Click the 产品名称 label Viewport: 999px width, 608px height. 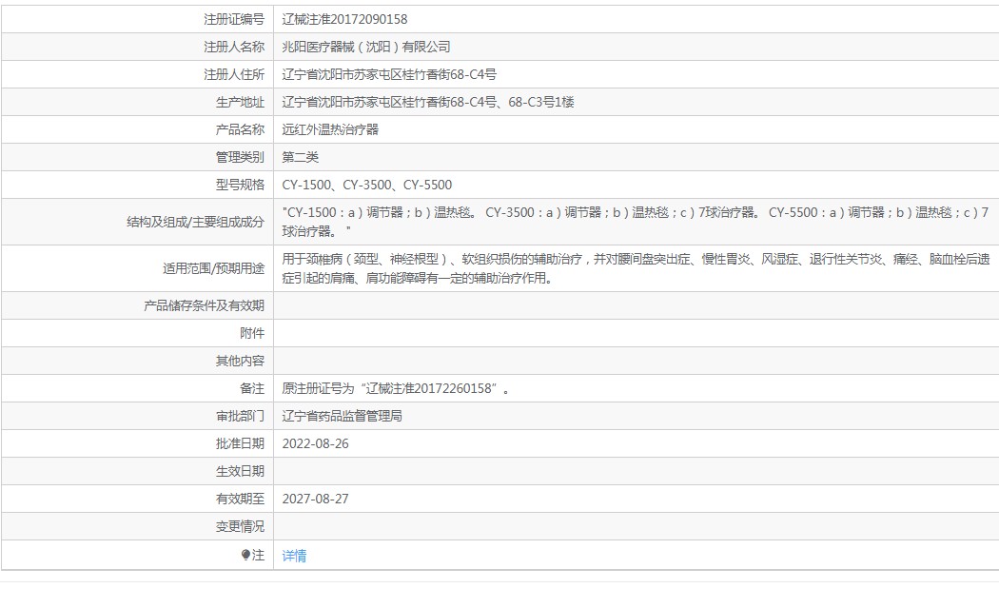[240, 130]
